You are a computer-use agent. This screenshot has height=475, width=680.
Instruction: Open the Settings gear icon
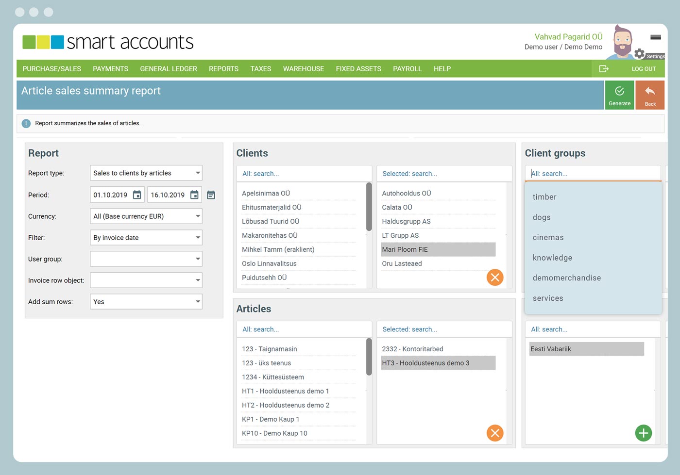tap(640, 53)
